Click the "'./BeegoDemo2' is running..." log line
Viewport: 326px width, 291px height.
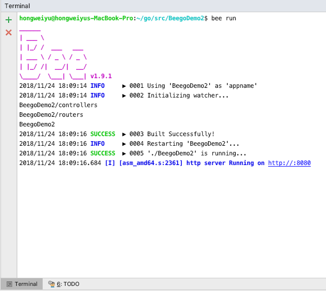point(197,153)
